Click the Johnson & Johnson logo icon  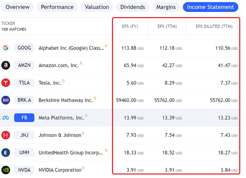(x=6, y=135)
